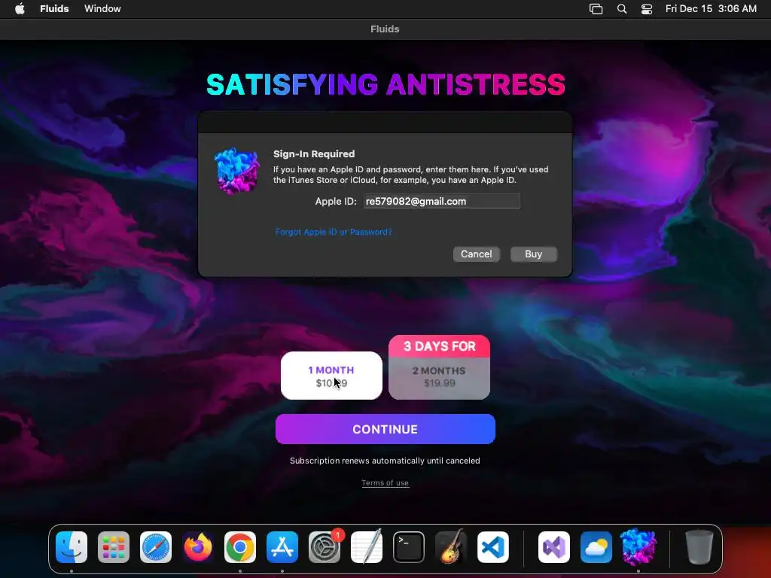The image size is (771, 578).
Task: Open Visual Studio Code dock icon
Action: [493, 546]
